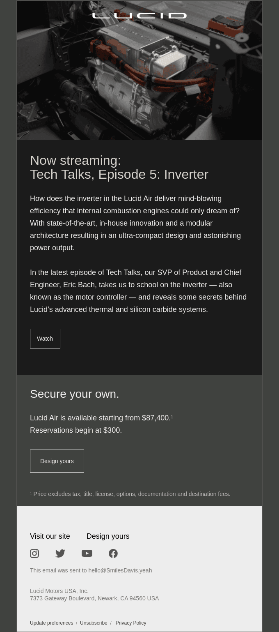279x632 pixels.
Task: Open the Privacy Policy link
Action: point(131,623)
